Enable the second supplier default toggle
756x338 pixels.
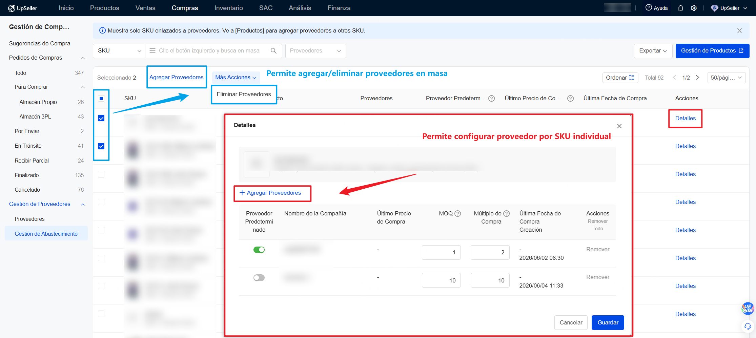259,278
